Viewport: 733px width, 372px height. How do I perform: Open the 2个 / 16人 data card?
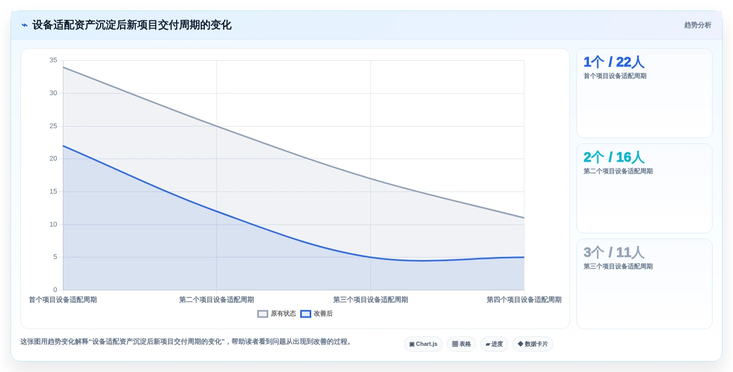[x=644, y=188]
